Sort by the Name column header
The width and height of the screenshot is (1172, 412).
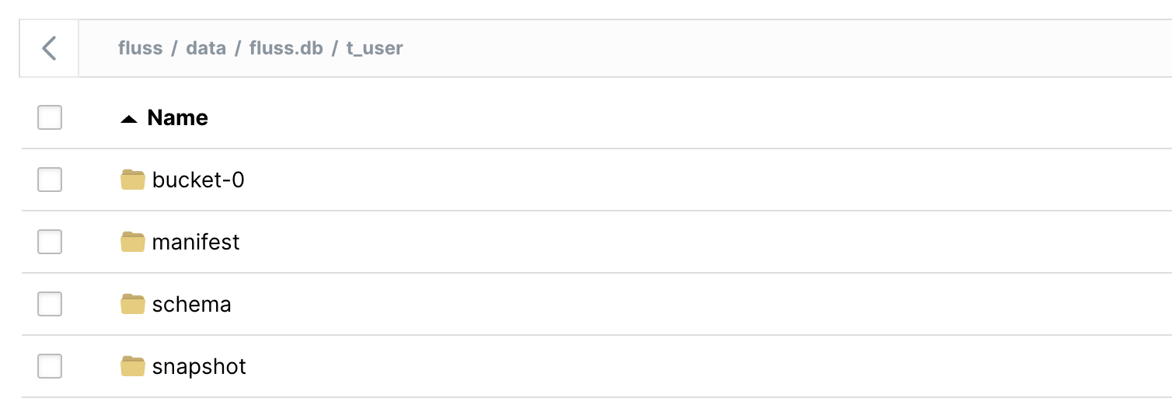point(177,118)
